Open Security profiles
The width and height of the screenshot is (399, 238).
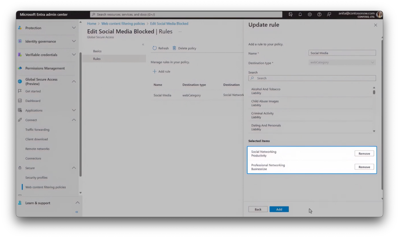coord(36,177)
